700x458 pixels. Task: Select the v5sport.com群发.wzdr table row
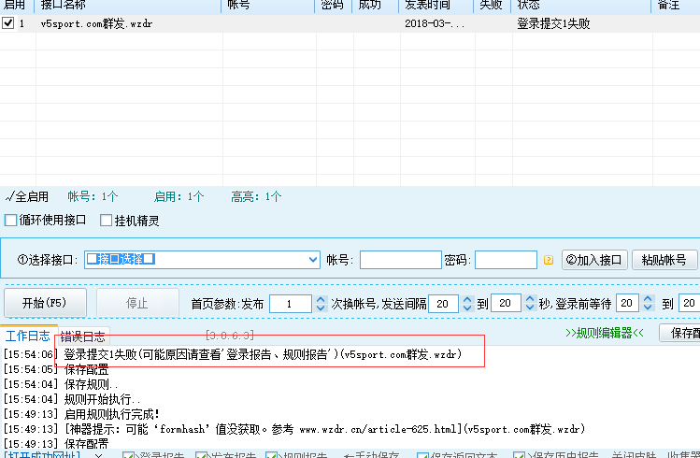tap(96, 24)
